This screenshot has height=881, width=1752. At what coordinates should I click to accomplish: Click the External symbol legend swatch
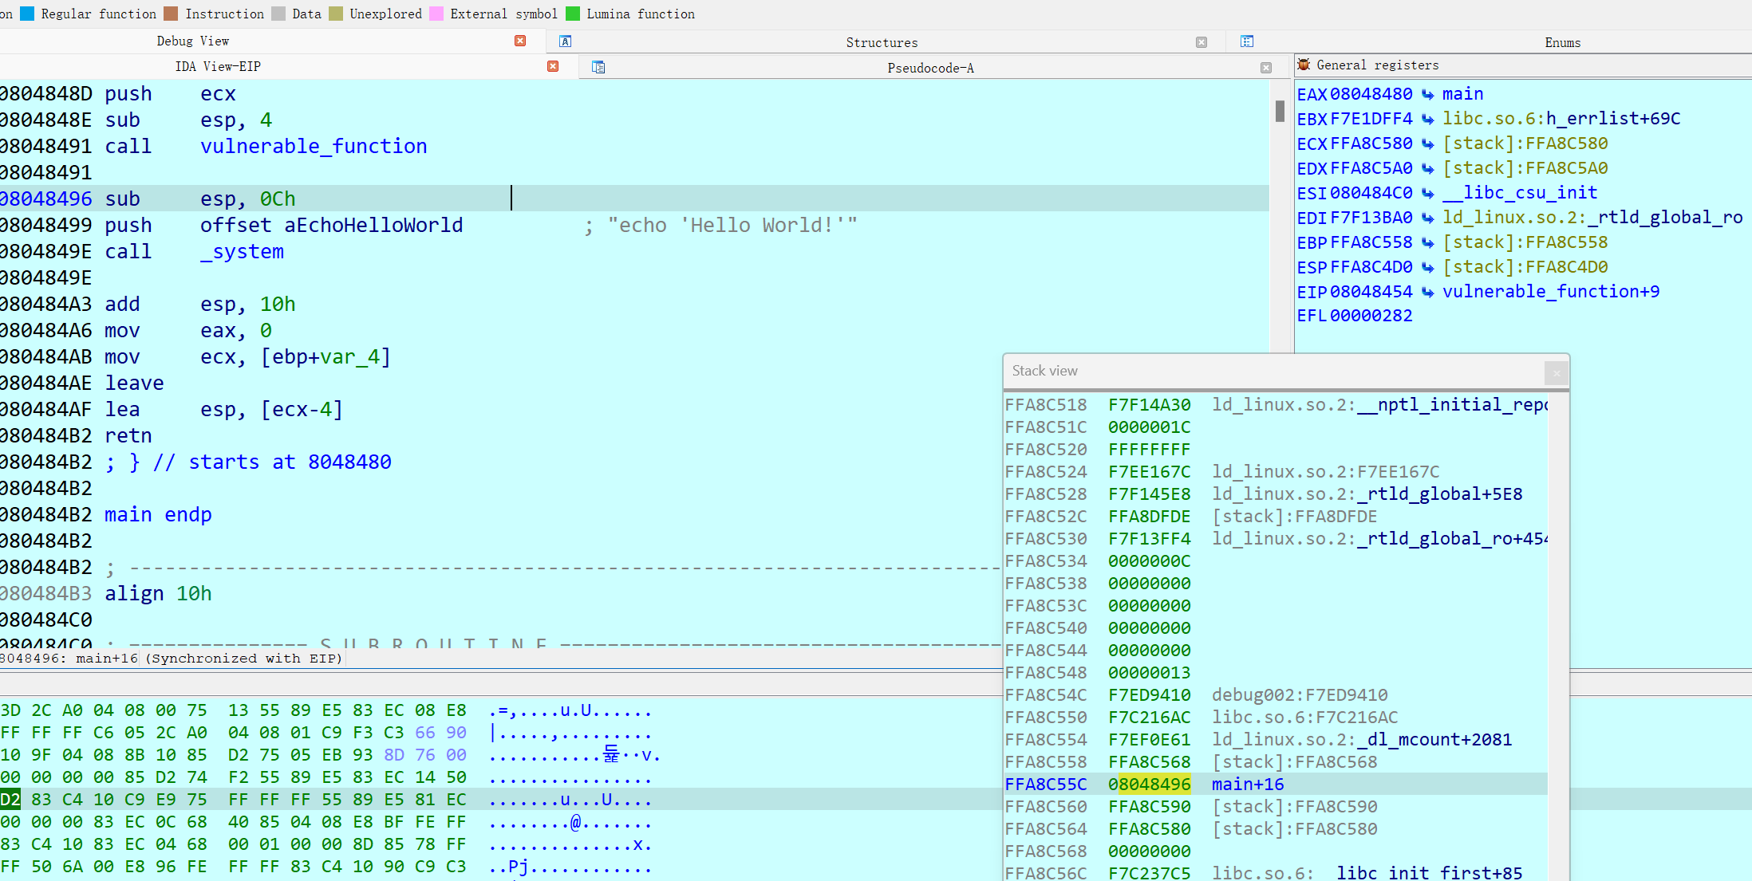(436, 14)
